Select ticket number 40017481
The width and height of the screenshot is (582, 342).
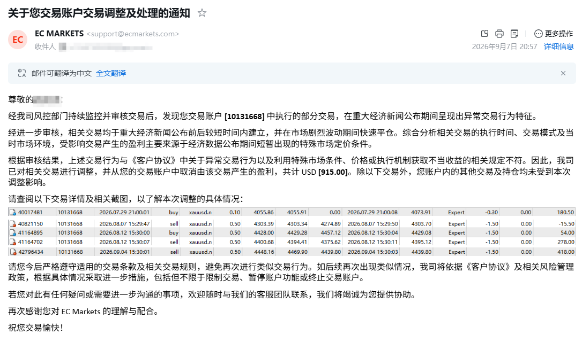coord(31,213)
